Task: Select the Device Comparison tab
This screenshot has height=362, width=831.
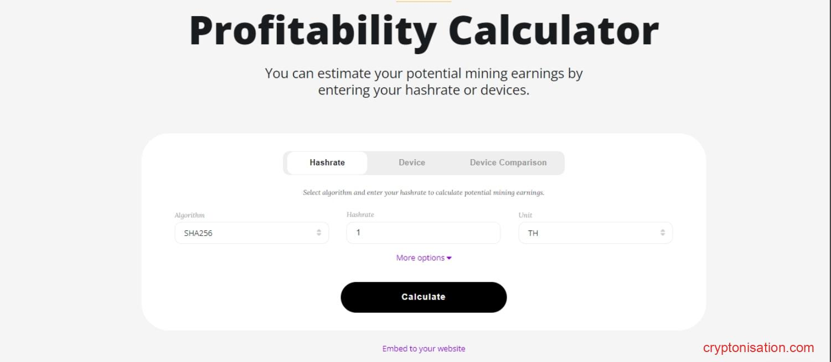Action: 508,162
